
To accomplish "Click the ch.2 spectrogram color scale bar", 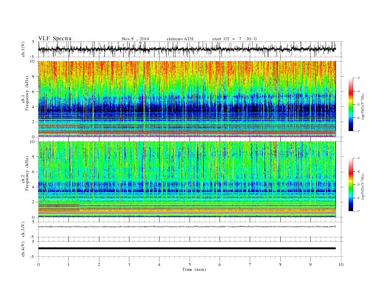I will (x=351, y=185).
